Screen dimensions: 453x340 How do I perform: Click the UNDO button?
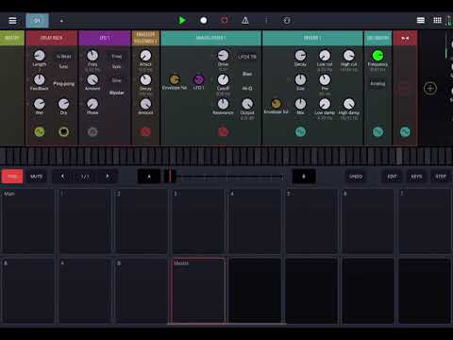pos(356,177)
